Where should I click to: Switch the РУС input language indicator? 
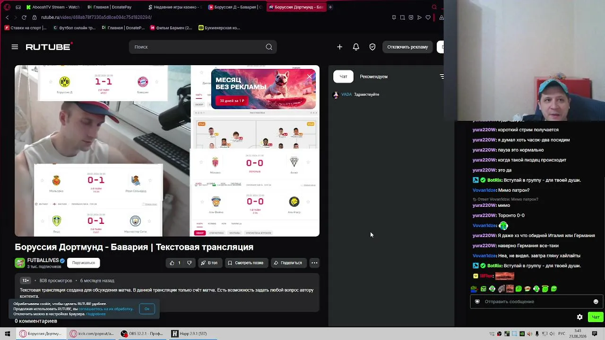562,334
